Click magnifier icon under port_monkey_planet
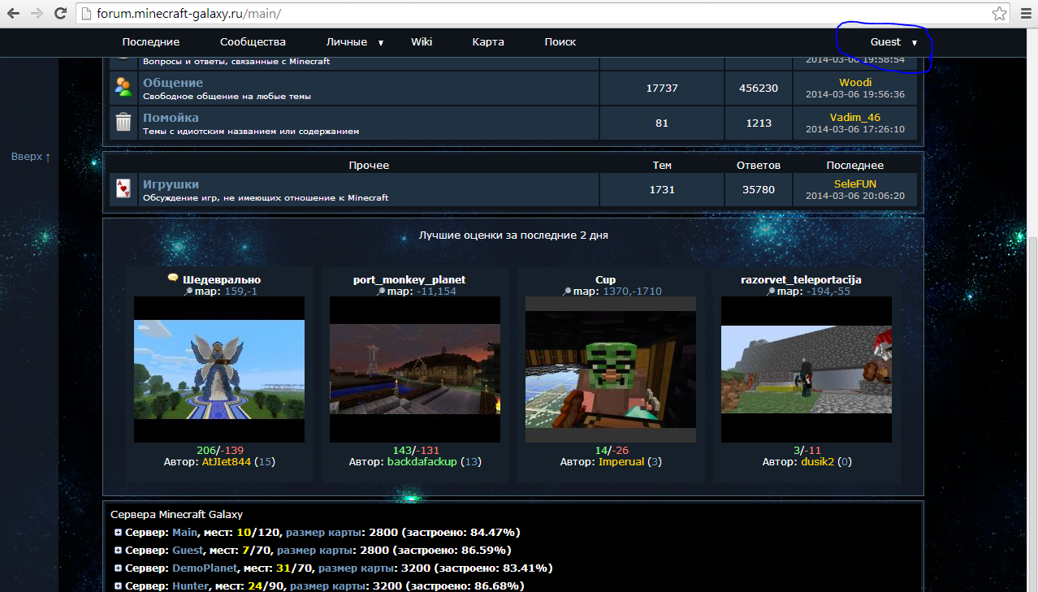 click(381, 291)
